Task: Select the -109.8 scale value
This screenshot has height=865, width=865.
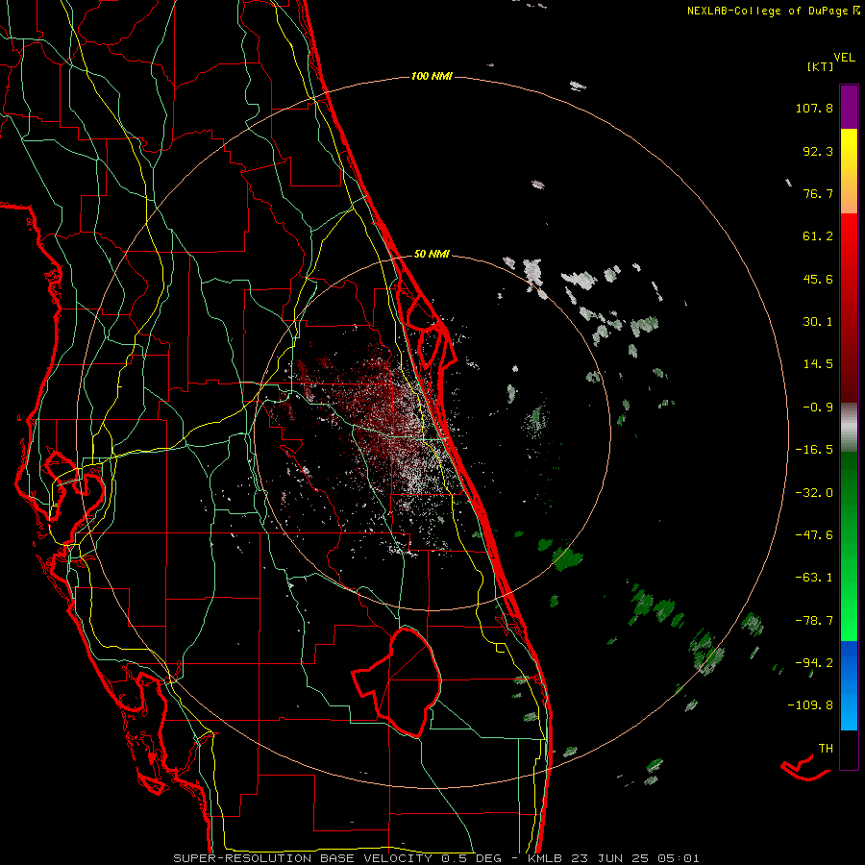Action: (x=811, y=705)
